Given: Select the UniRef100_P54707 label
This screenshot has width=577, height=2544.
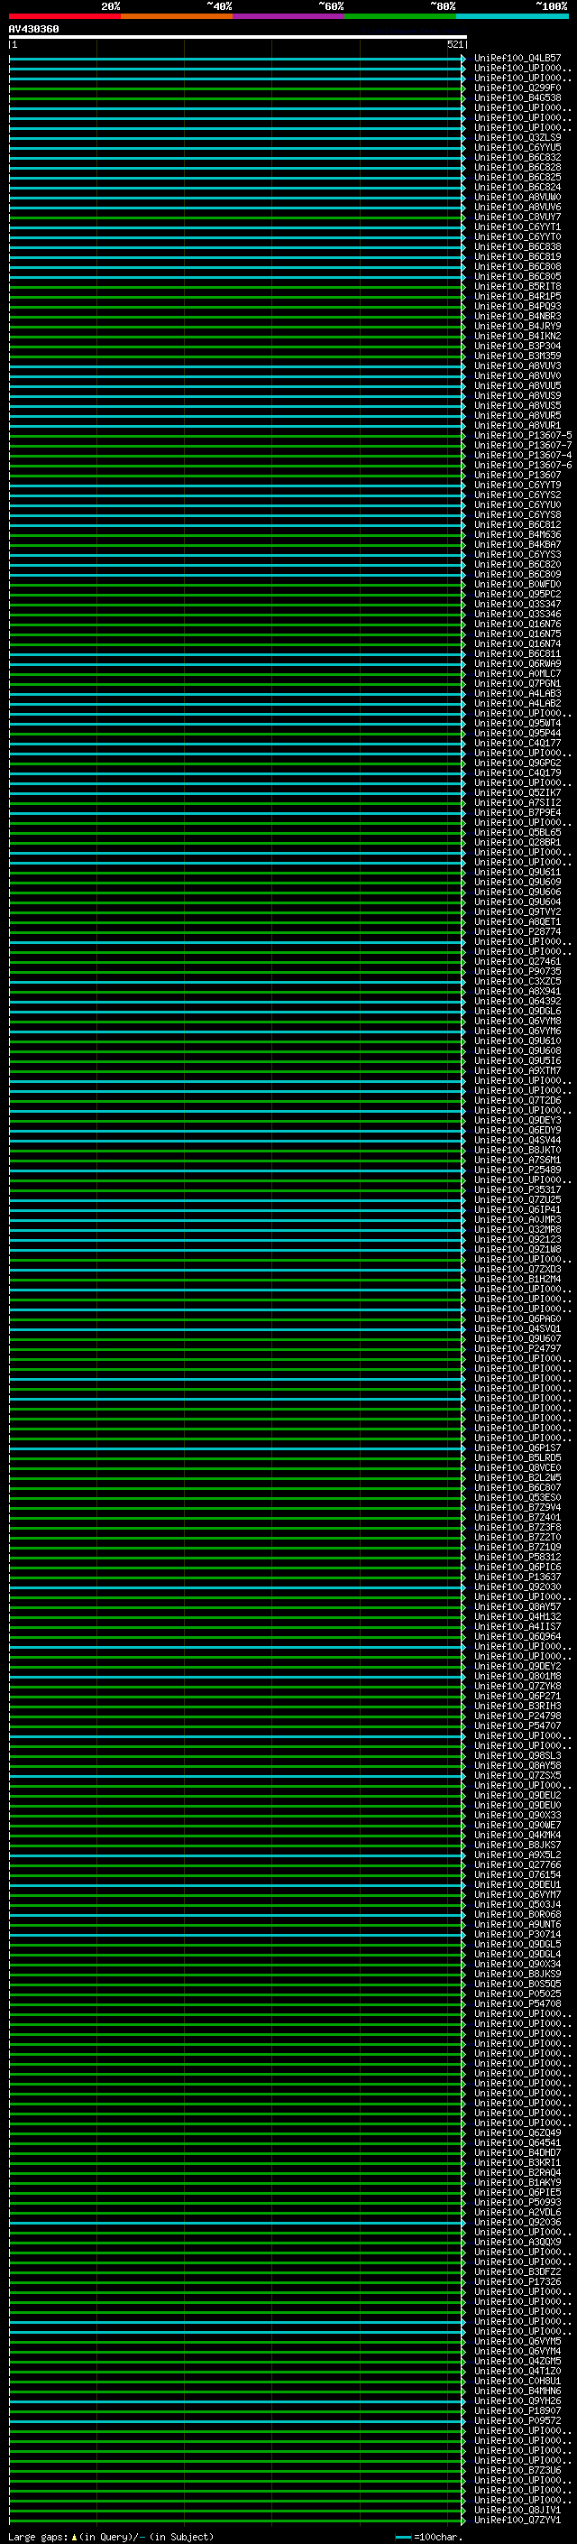Looking at the screenshot, I should pyautogui.click(x=517, y=1726).
